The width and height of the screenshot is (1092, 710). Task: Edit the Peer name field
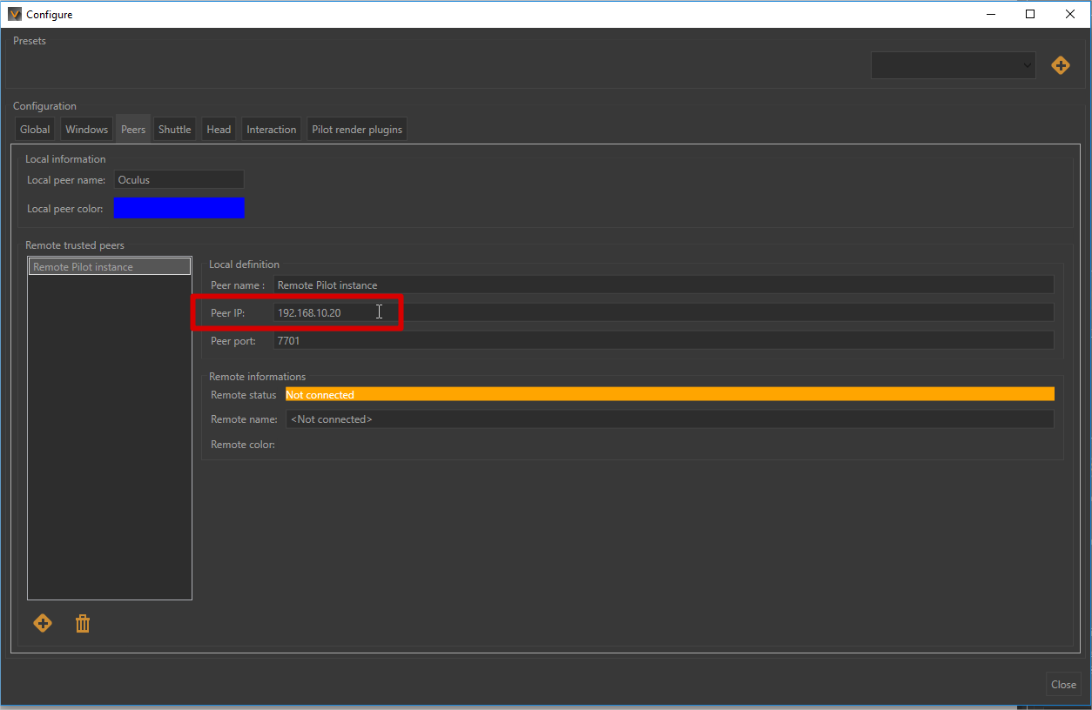(x=663, y=285)
